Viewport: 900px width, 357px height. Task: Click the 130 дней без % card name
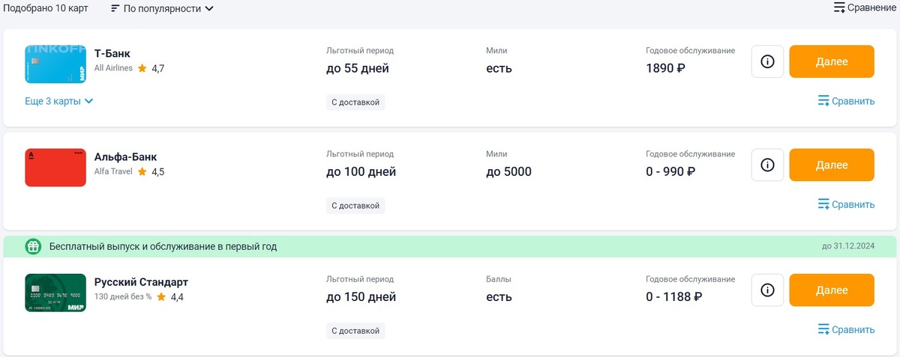click(x=123, y=296)
